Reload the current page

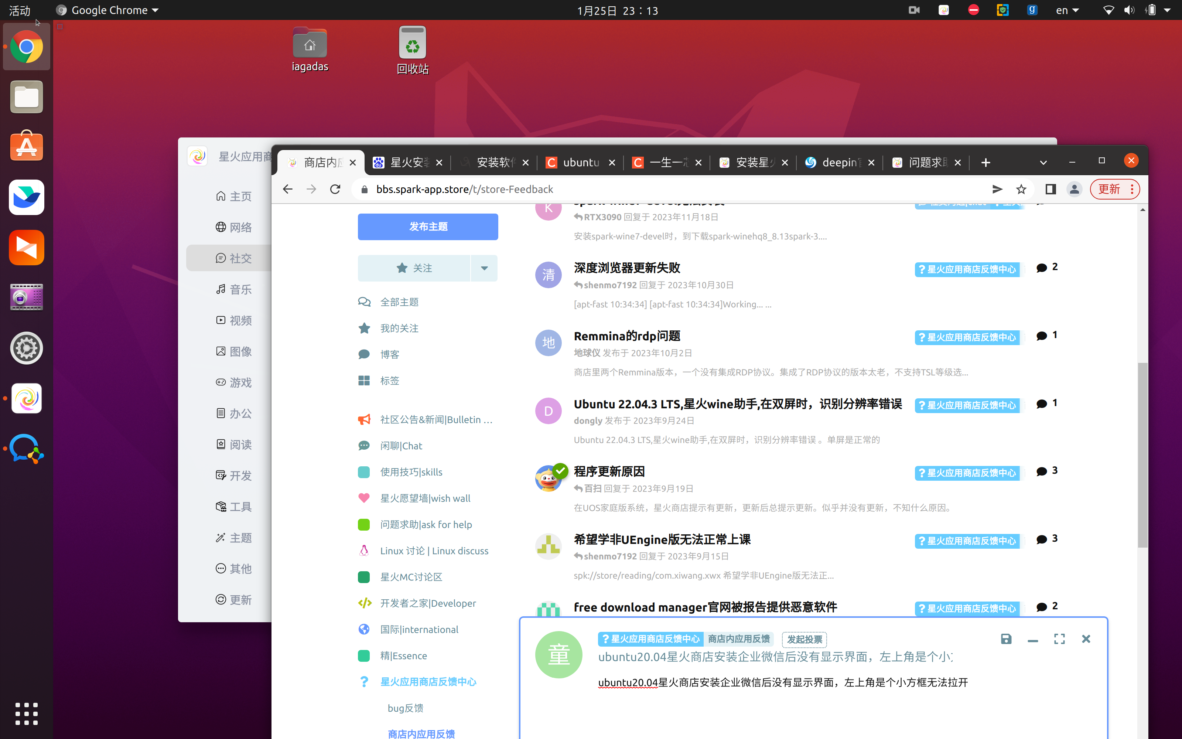[x=335, y=189]
